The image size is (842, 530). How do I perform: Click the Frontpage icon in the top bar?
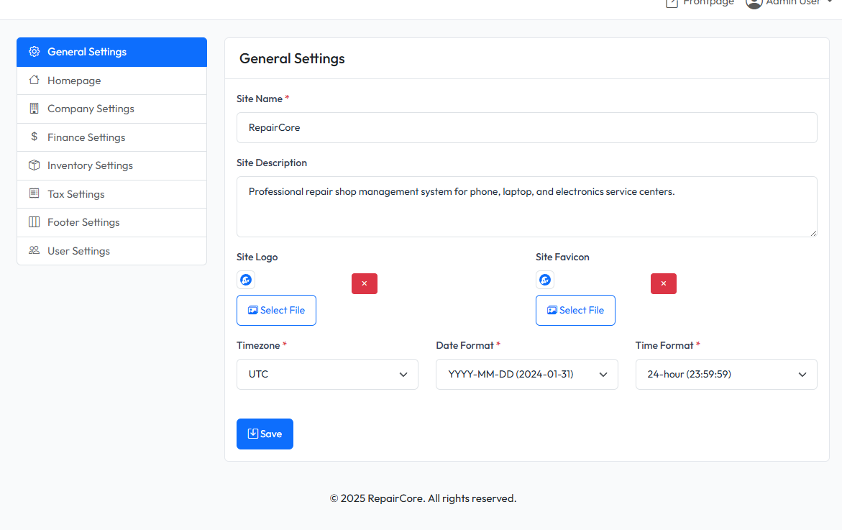pyautogui.click(x=670, y=4)
